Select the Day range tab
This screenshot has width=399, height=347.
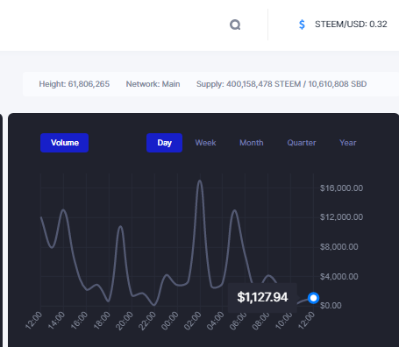(x=164, y=143)
